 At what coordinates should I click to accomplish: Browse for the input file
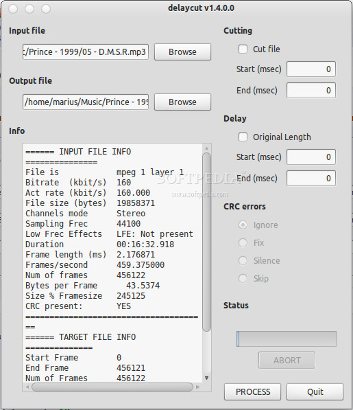click(182, 52)
